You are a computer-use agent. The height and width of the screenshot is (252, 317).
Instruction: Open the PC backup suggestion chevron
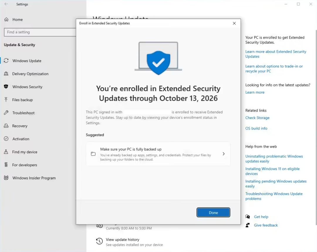pos(224,154)
